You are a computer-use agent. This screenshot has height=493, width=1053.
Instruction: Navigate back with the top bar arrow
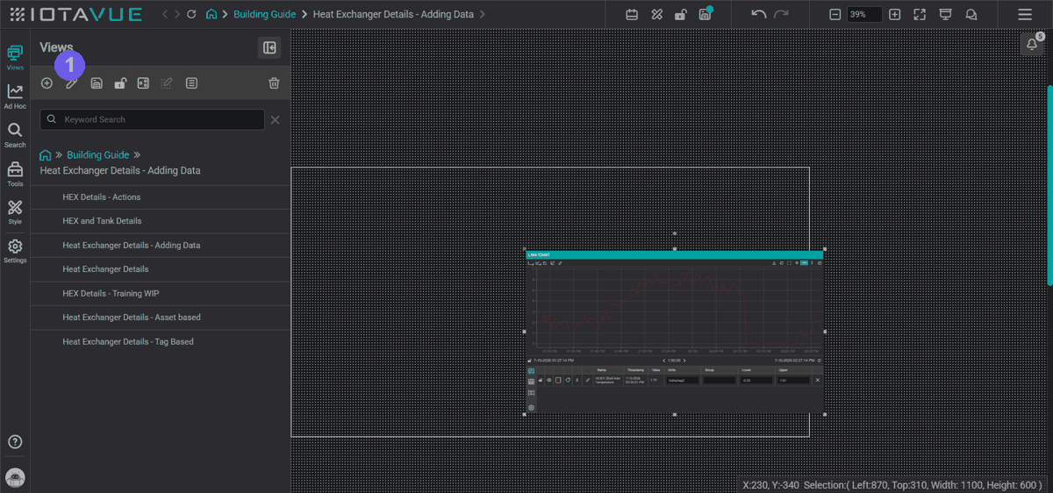[x=165, y=15]
